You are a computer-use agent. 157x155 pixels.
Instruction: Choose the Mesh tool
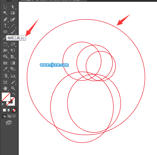click(x=5, y=63)
